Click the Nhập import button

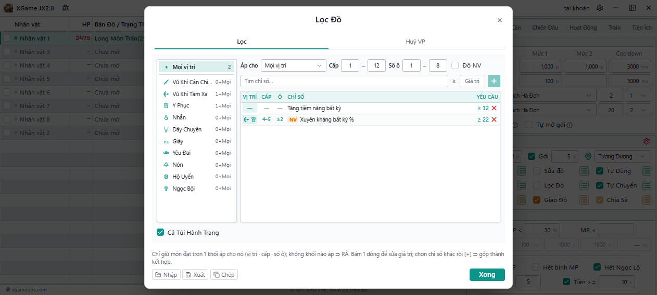166,275
